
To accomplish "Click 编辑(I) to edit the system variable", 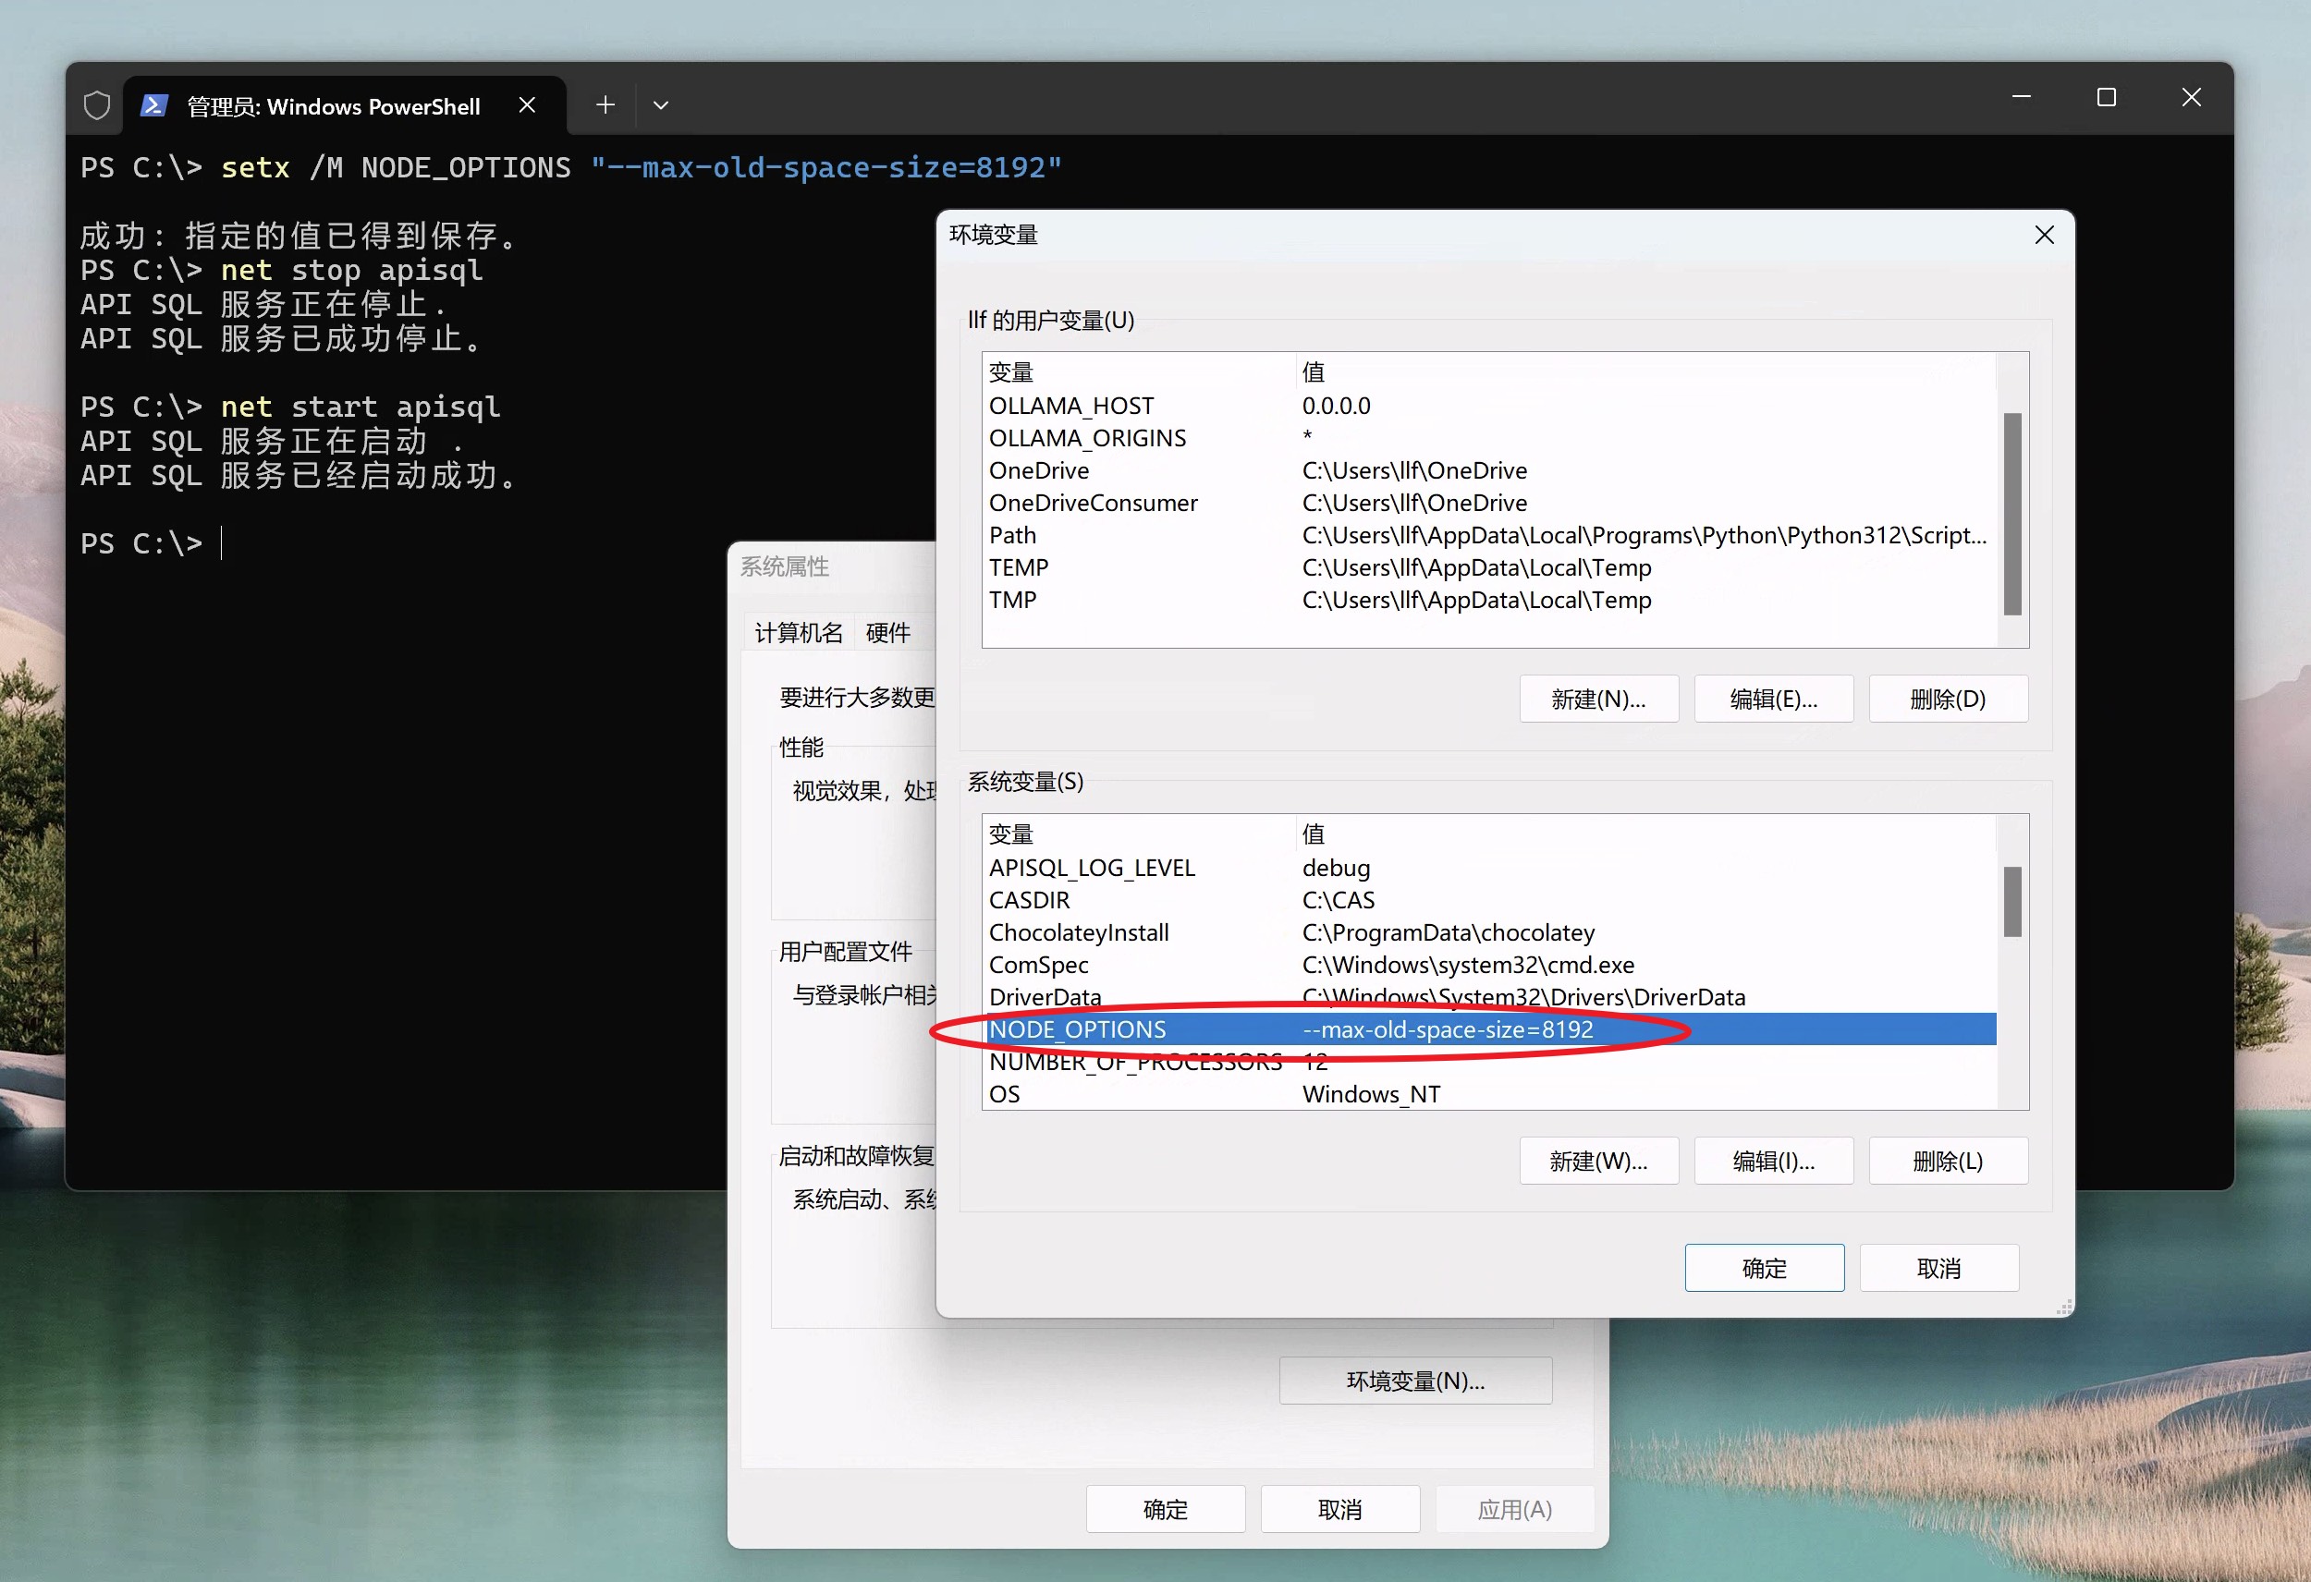I will tap(1773, 1161).
